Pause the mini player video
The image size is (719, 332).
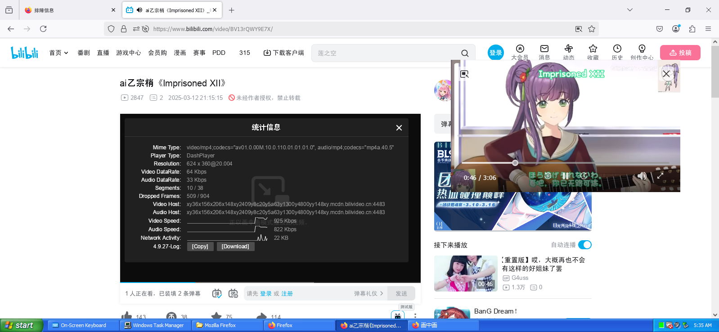coord(565,176)
